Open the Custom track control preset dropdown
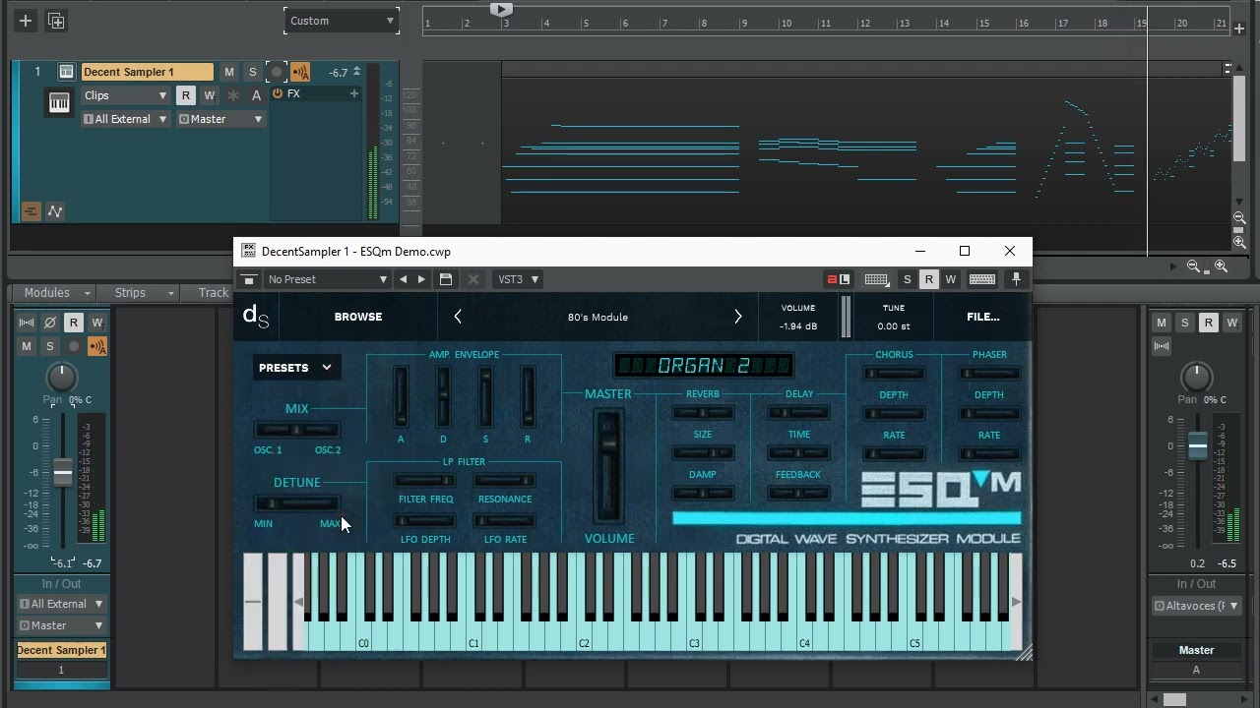1260x708 pixels. (342, 21)
